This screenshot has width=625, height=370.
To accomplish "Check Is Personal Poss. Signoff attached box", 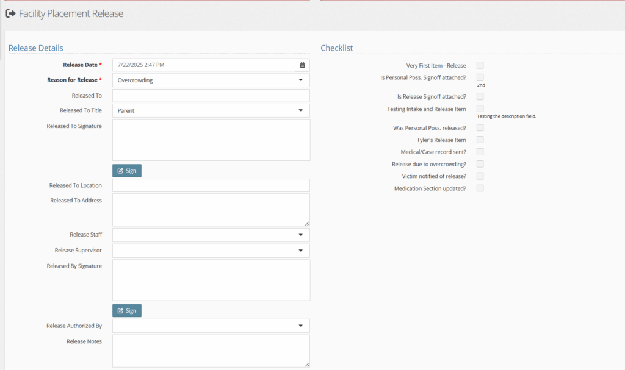I will tap(480, 77).
